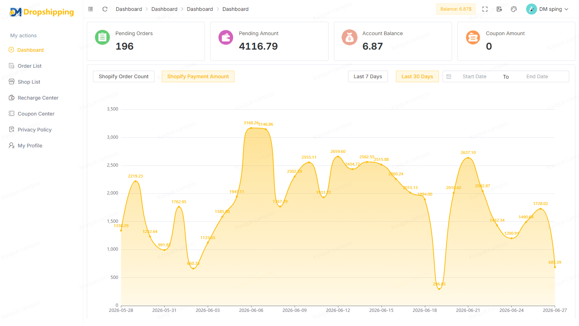
Task: Select Shopify Payment Amount chart view
Action: 198,76
